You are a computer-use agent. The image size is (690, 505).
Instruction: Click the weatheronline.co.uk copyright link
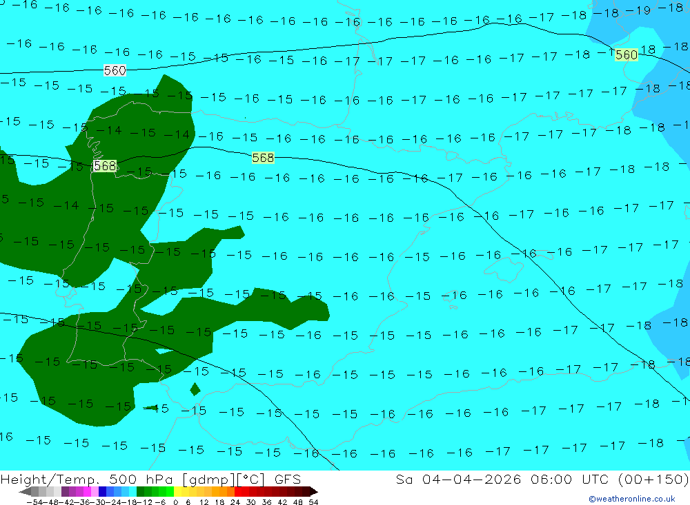[x=632, y=499]
